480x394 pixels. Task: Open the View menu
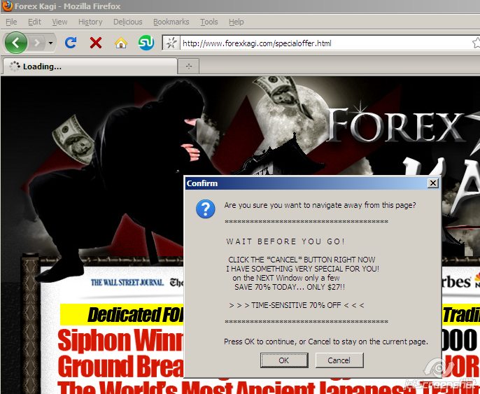[x=59, y=22]
